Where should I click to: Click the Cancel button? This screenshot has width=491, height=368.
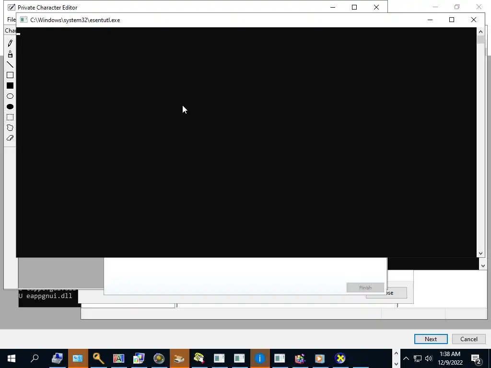click(469, 339)
